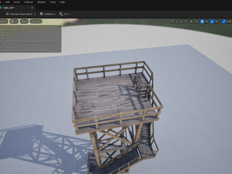This screenshot has width=232, height=174.
Task: Toggle scale snapping
Action: click(224, 21)
